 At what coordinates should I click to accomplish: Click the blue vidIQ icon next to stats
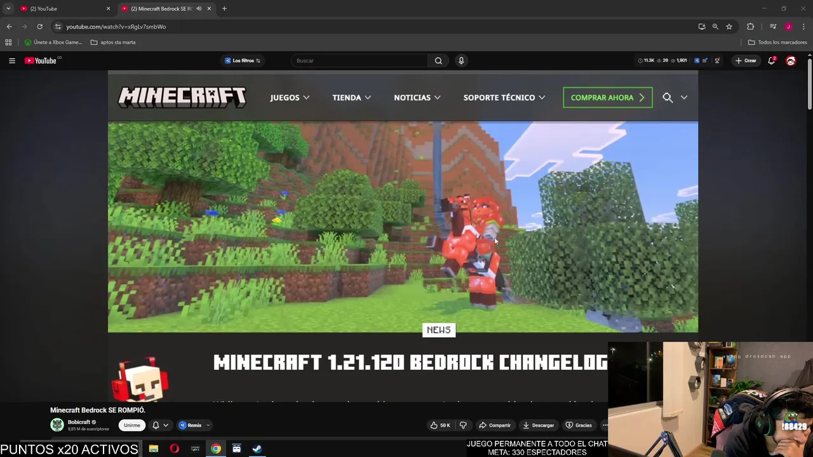point(697,60)
